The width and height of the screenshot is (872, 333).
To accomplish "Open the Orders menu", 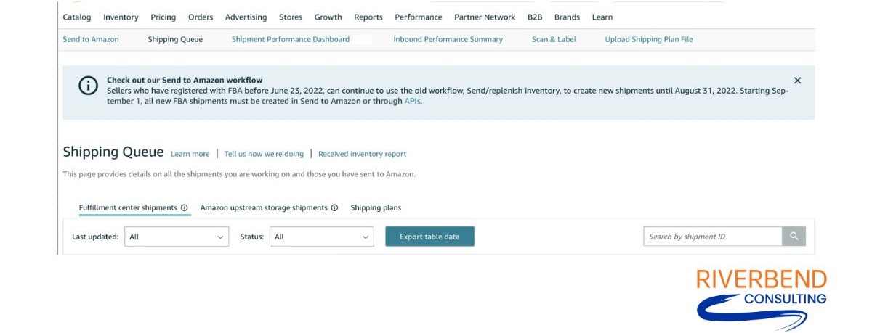I will (x=201, y=17).
